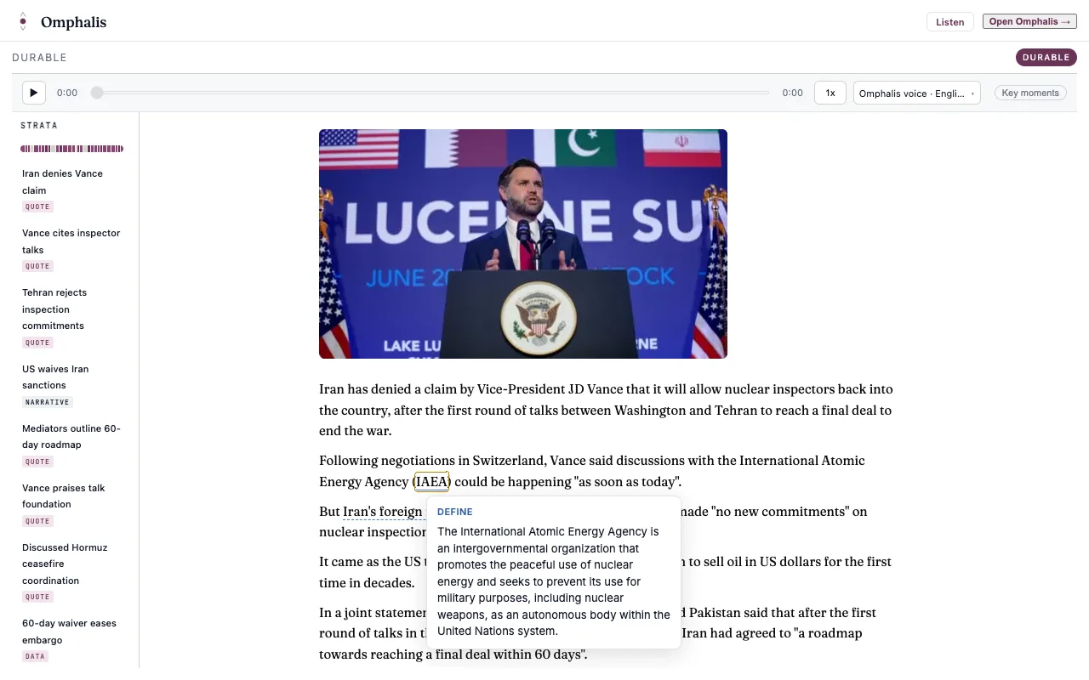Screen dimensions: 1089x680
Task: Go to "Mediators outline 60-day roadmap"
Action: (x=72, y=436)
